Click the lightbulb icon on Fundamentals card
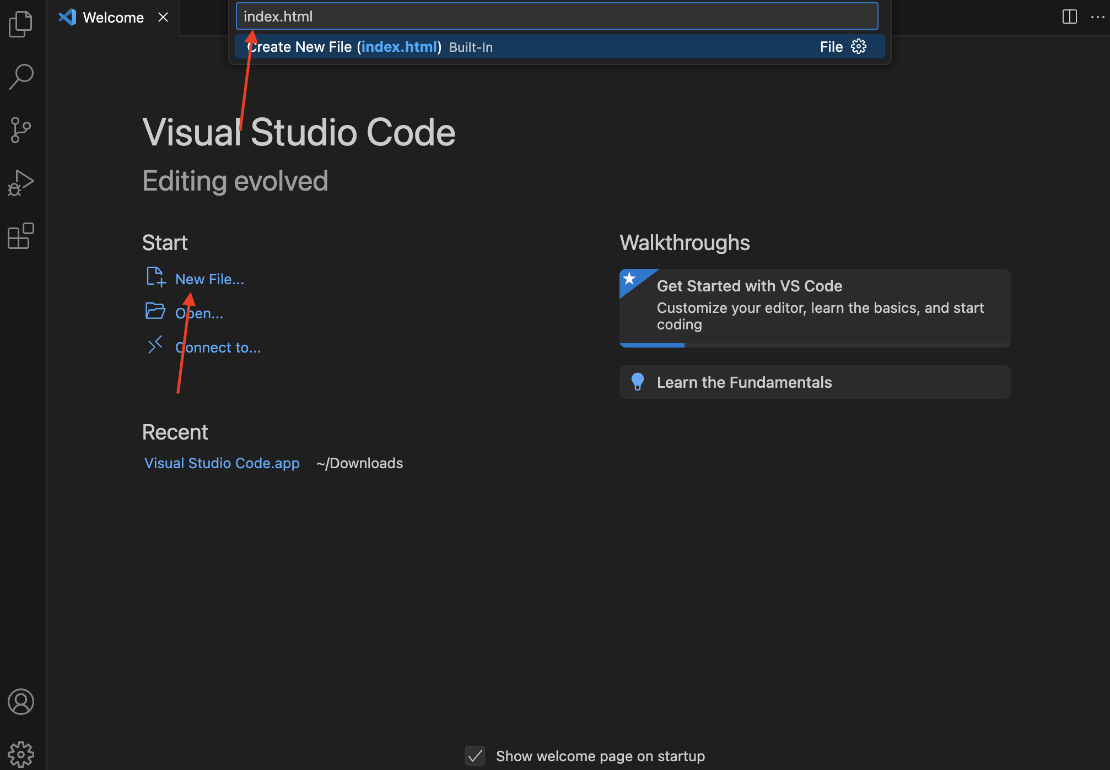The width and height of the screenshot is (1110, 770). (638, 382)
